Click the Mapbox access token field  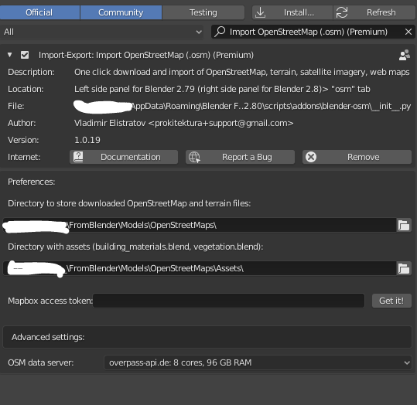click(x=229, y=301)
